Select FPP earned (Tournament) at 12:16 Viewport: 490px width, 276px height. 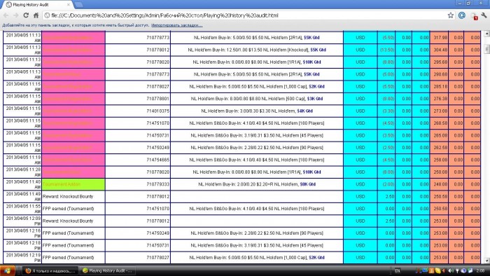pos(68,233)
